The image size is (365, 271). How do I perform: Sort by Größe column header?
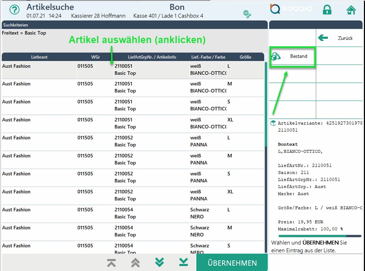point(245,57)
